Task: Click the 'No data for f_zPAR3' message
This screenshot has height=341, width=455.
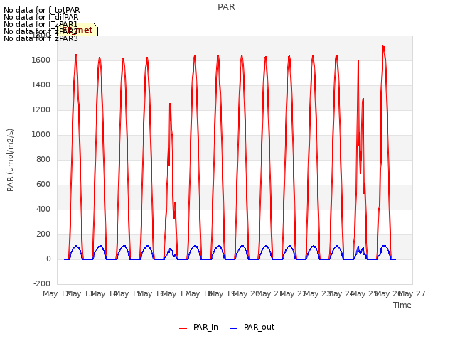Action: click(41, 38)
